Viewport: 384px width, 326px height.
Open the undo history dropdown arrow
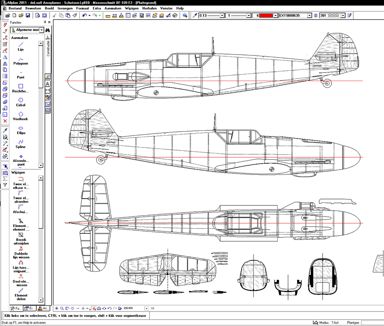90,15
